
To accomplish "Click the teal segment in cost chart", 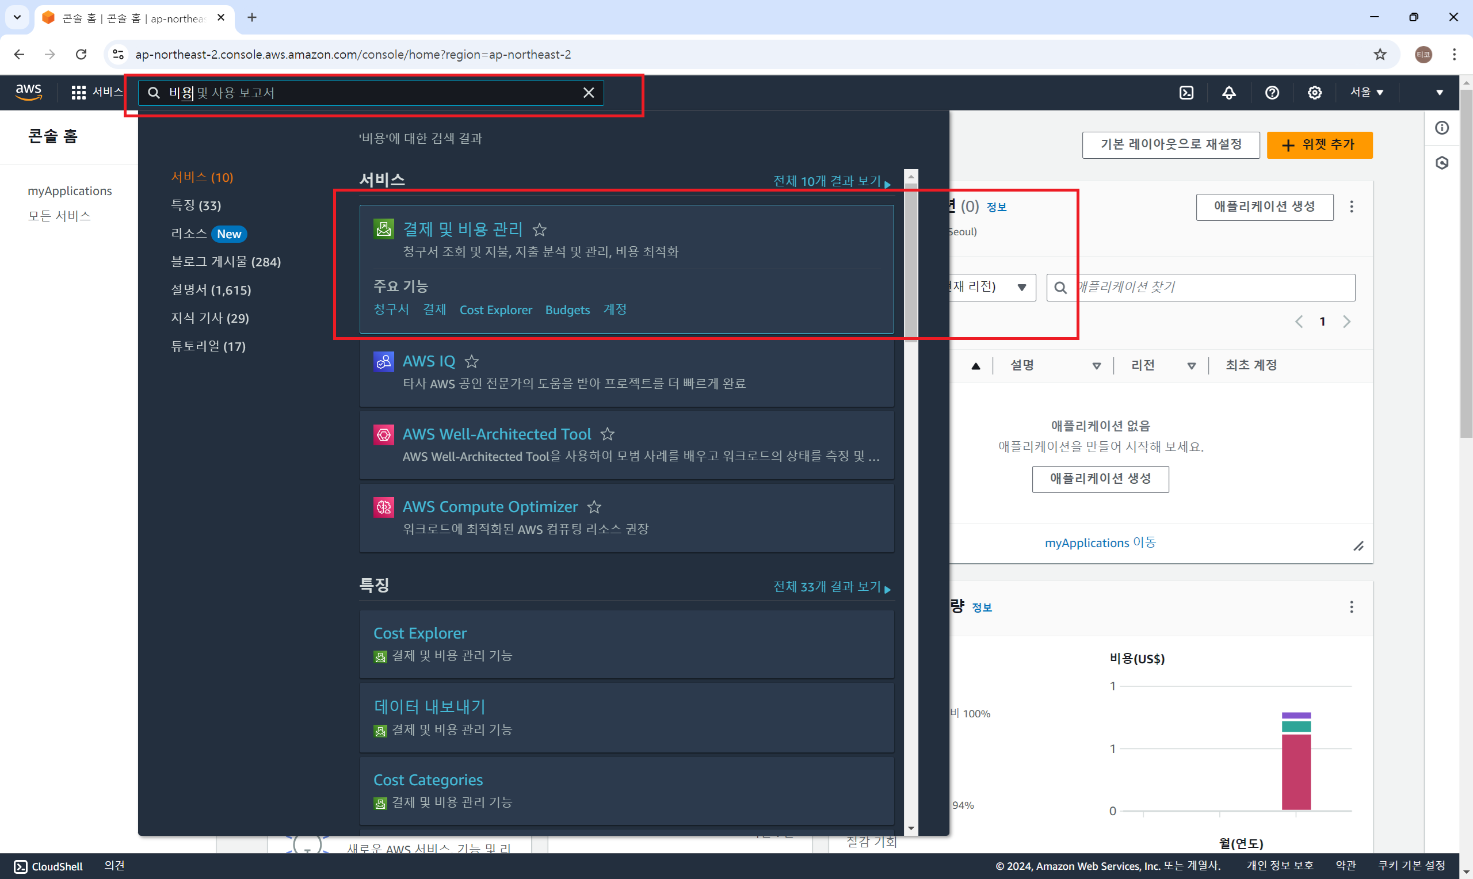I will point(1295,727).
